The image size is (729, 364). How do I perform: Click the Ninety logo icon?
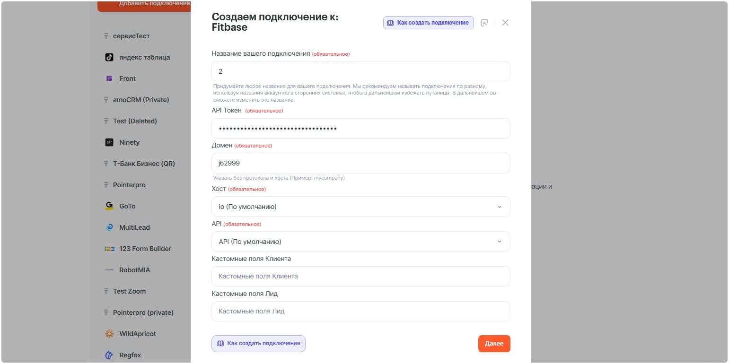click(x=109, y=142)
